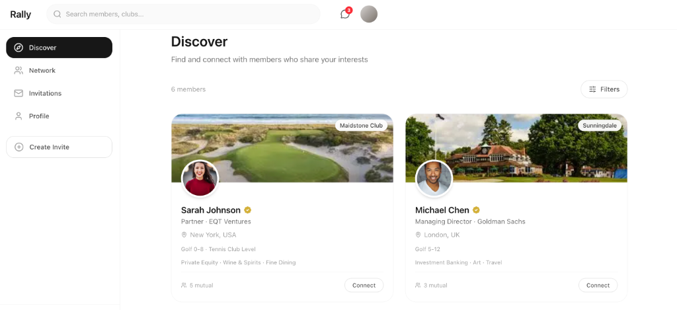The image size is (677, 310).
Task: Click Michael Chen's profile photo
Action: 434,178
